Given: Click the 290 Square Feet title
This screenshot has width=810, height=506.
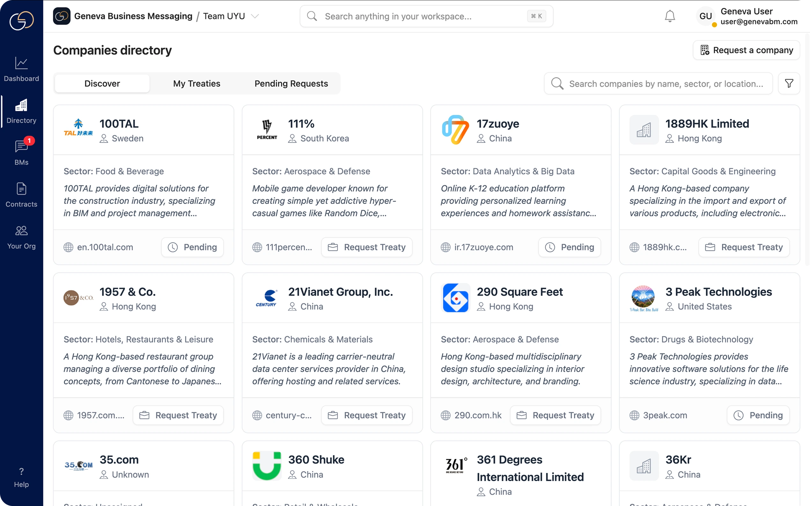Looking at the screenshot, I should point(519,292).
